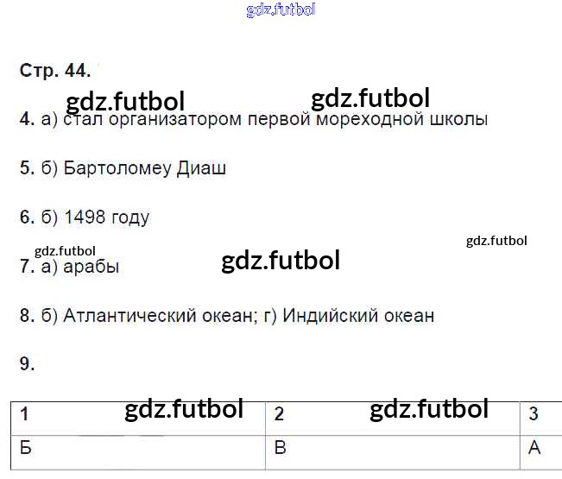Click small gdz.futbol watermark right of answer 6
562x479 pixels.
(x=496, y=241)
